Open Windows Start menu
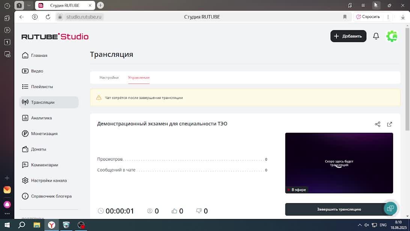The height and width of the screenshot is (231, 410). click(7, 225)
